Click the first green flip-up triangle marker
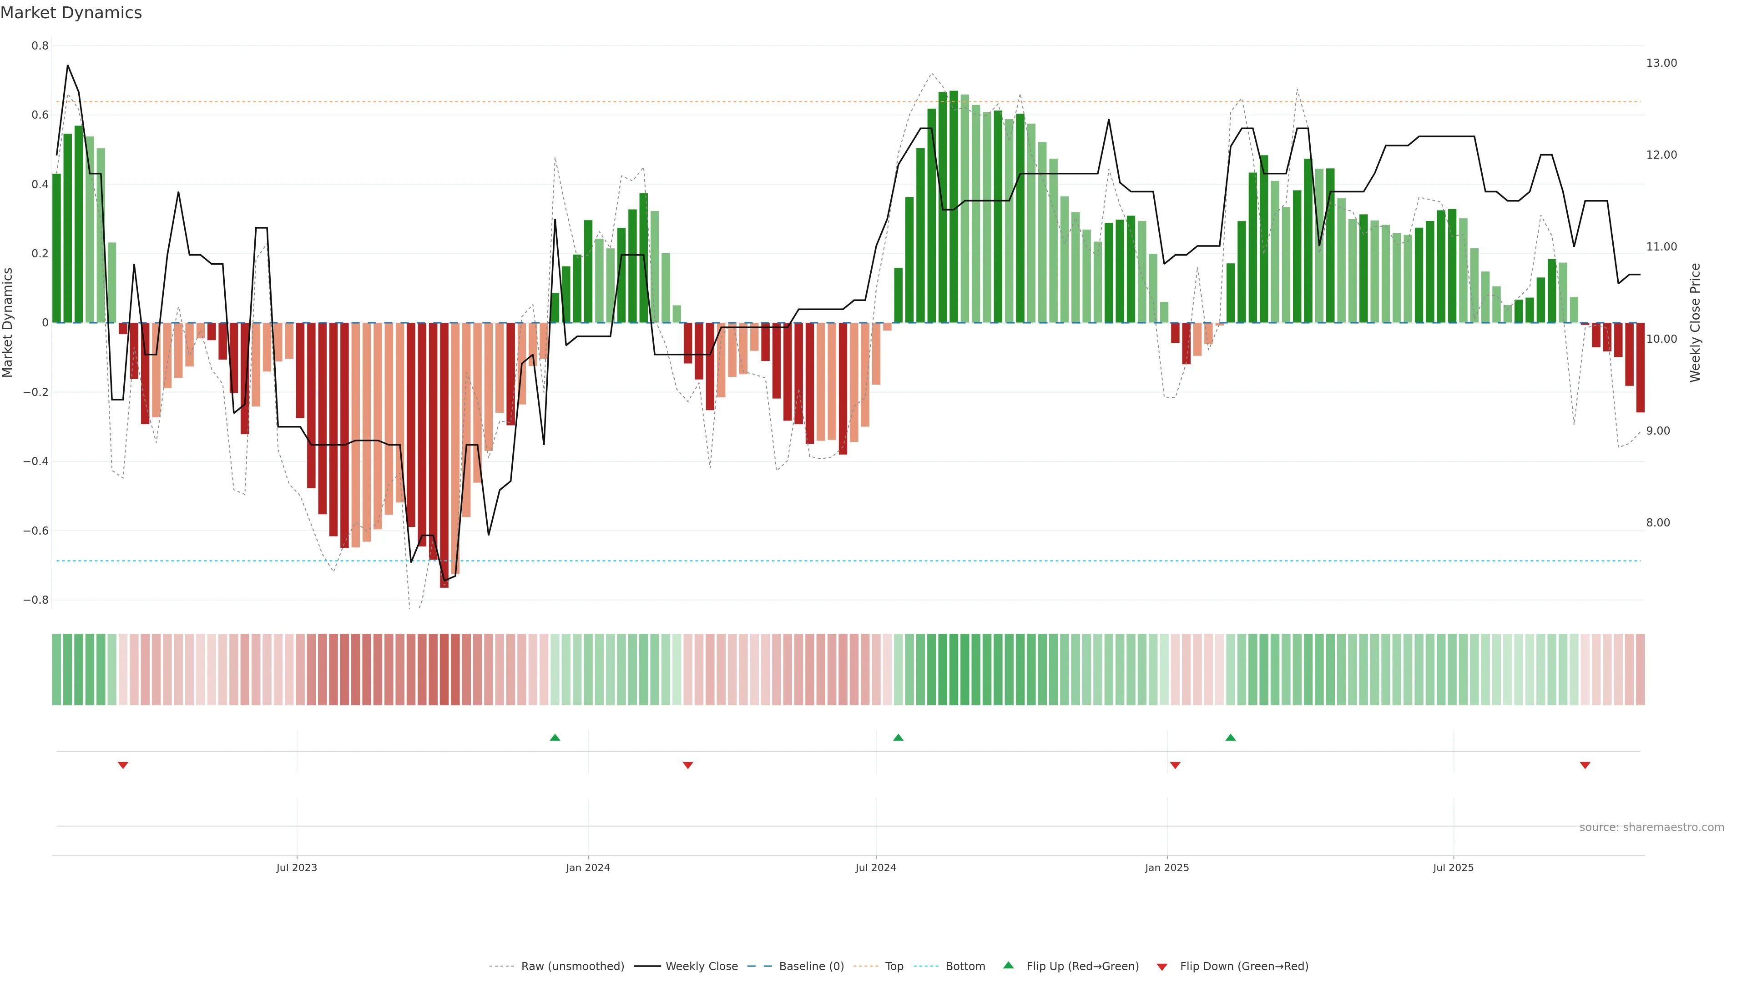This screenshot has height=982, width=1747. [x=555, y=737]
